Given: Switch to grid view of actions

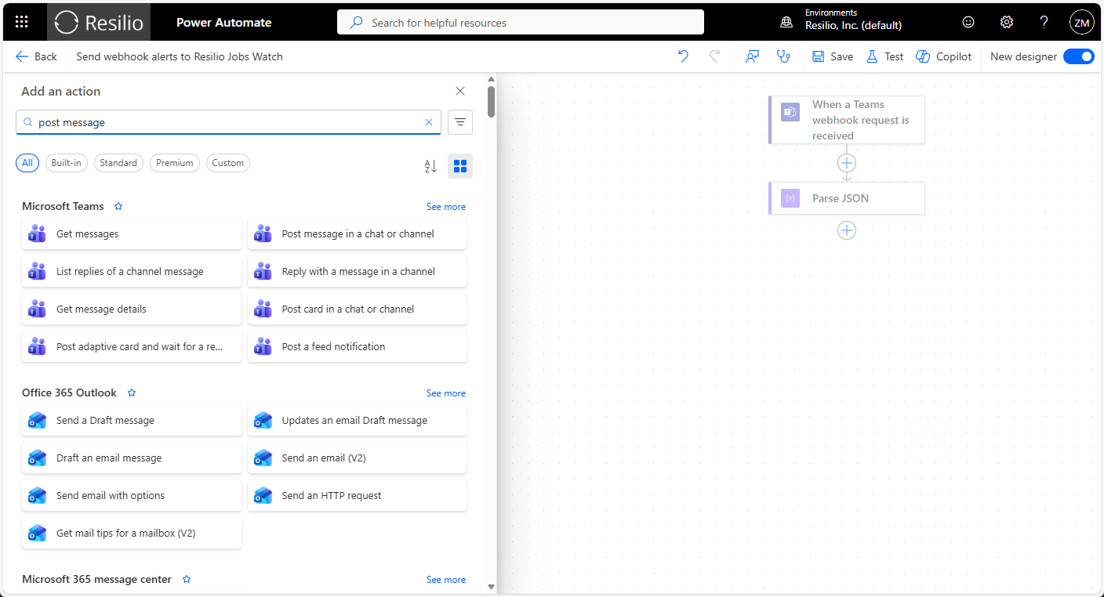Looking at the screenshot, I should coord(460,166).
